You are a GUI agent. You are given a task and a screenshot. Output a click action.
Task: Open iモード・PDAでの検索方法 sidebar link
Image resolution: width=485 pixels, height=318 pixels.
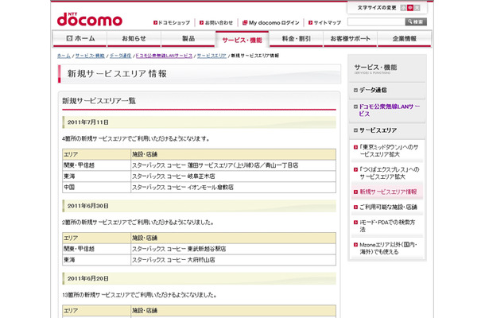pyautogui.click(x=387, y=226)
